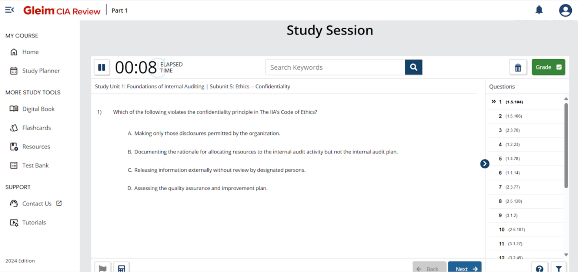
Task: Open the user account icon
Action: (x=565, y=10)
